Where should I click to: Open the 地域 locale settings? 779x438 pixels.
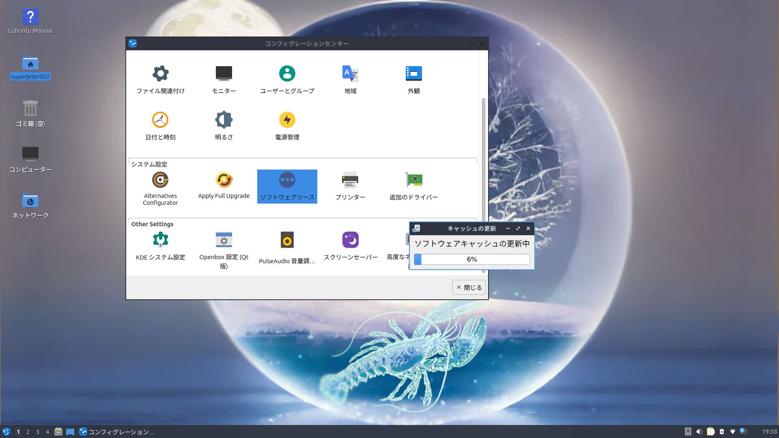tap(350, 74)
